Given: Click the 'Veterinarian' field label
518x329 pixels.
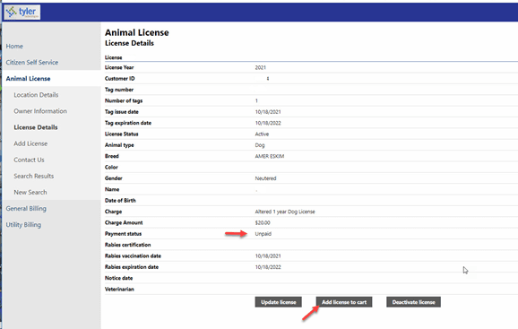Looking at the screenshot, I should click(119, 289).
